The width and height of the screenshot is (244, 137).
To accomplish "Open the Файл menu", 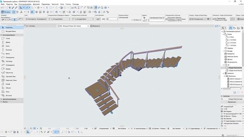I will tap(3, 4).
